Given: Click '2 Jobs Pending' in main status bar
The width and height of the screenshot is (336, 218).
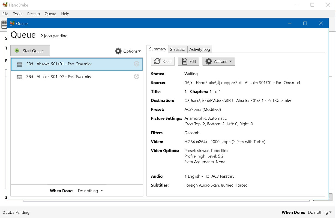Looking at the screenshot, I should coord(16,212).
